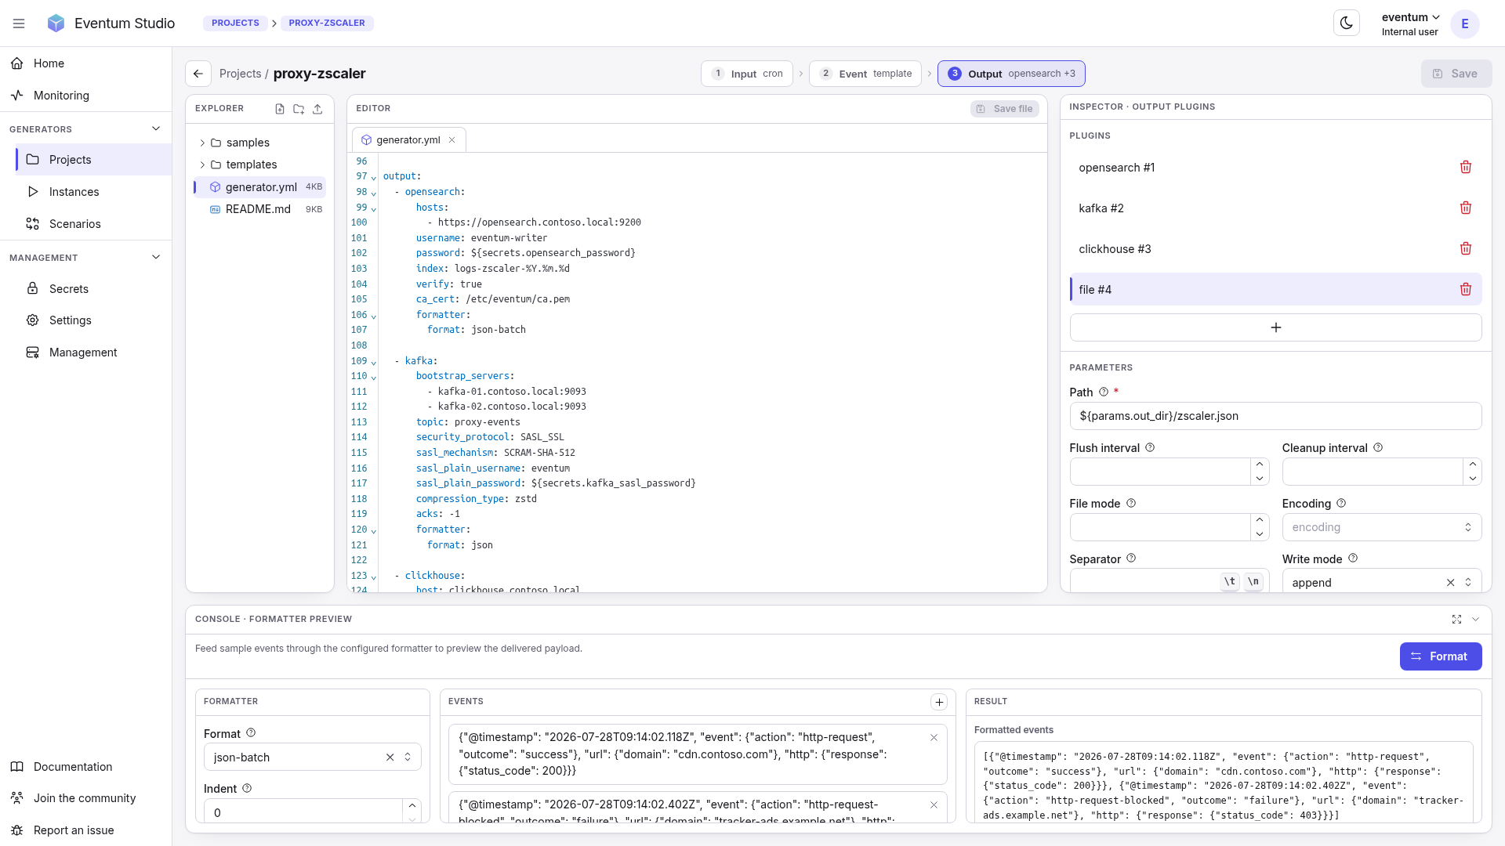1505x846 pixels.
Task: Click the top Save button
Action: [1456, 74]
